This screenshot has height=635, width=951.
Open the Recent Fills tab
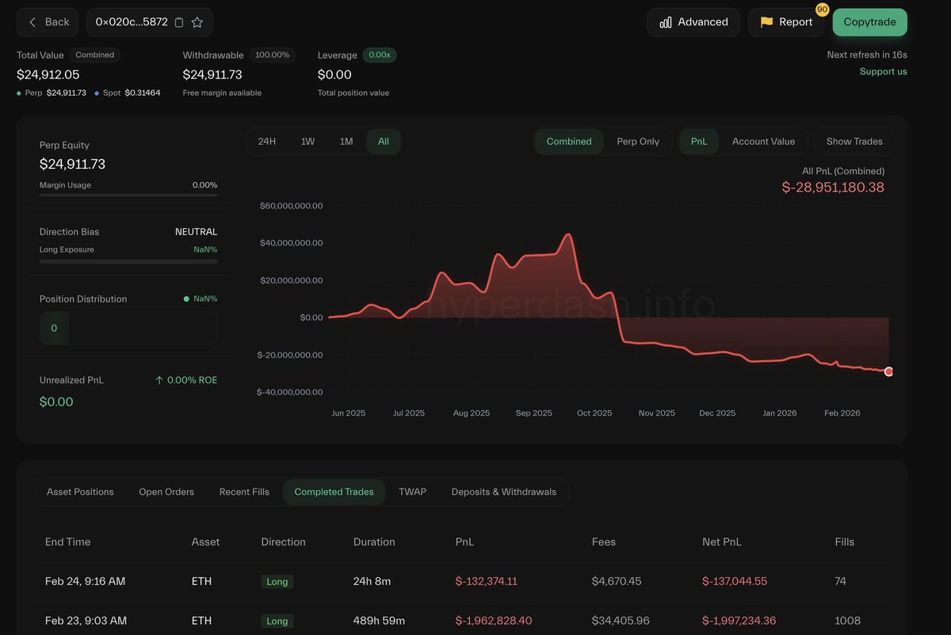(x=244, y=492)
